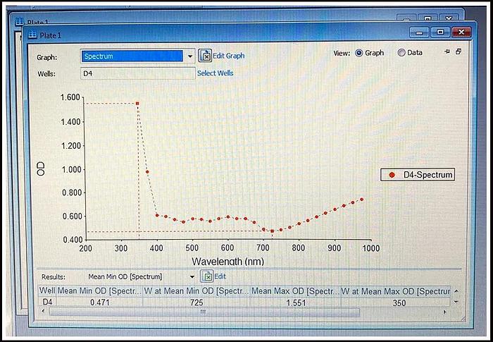Click the Edit Graph spreadsheet icon
The height and width of the screenshot is (342, 493).
click(x=205, y=56)
